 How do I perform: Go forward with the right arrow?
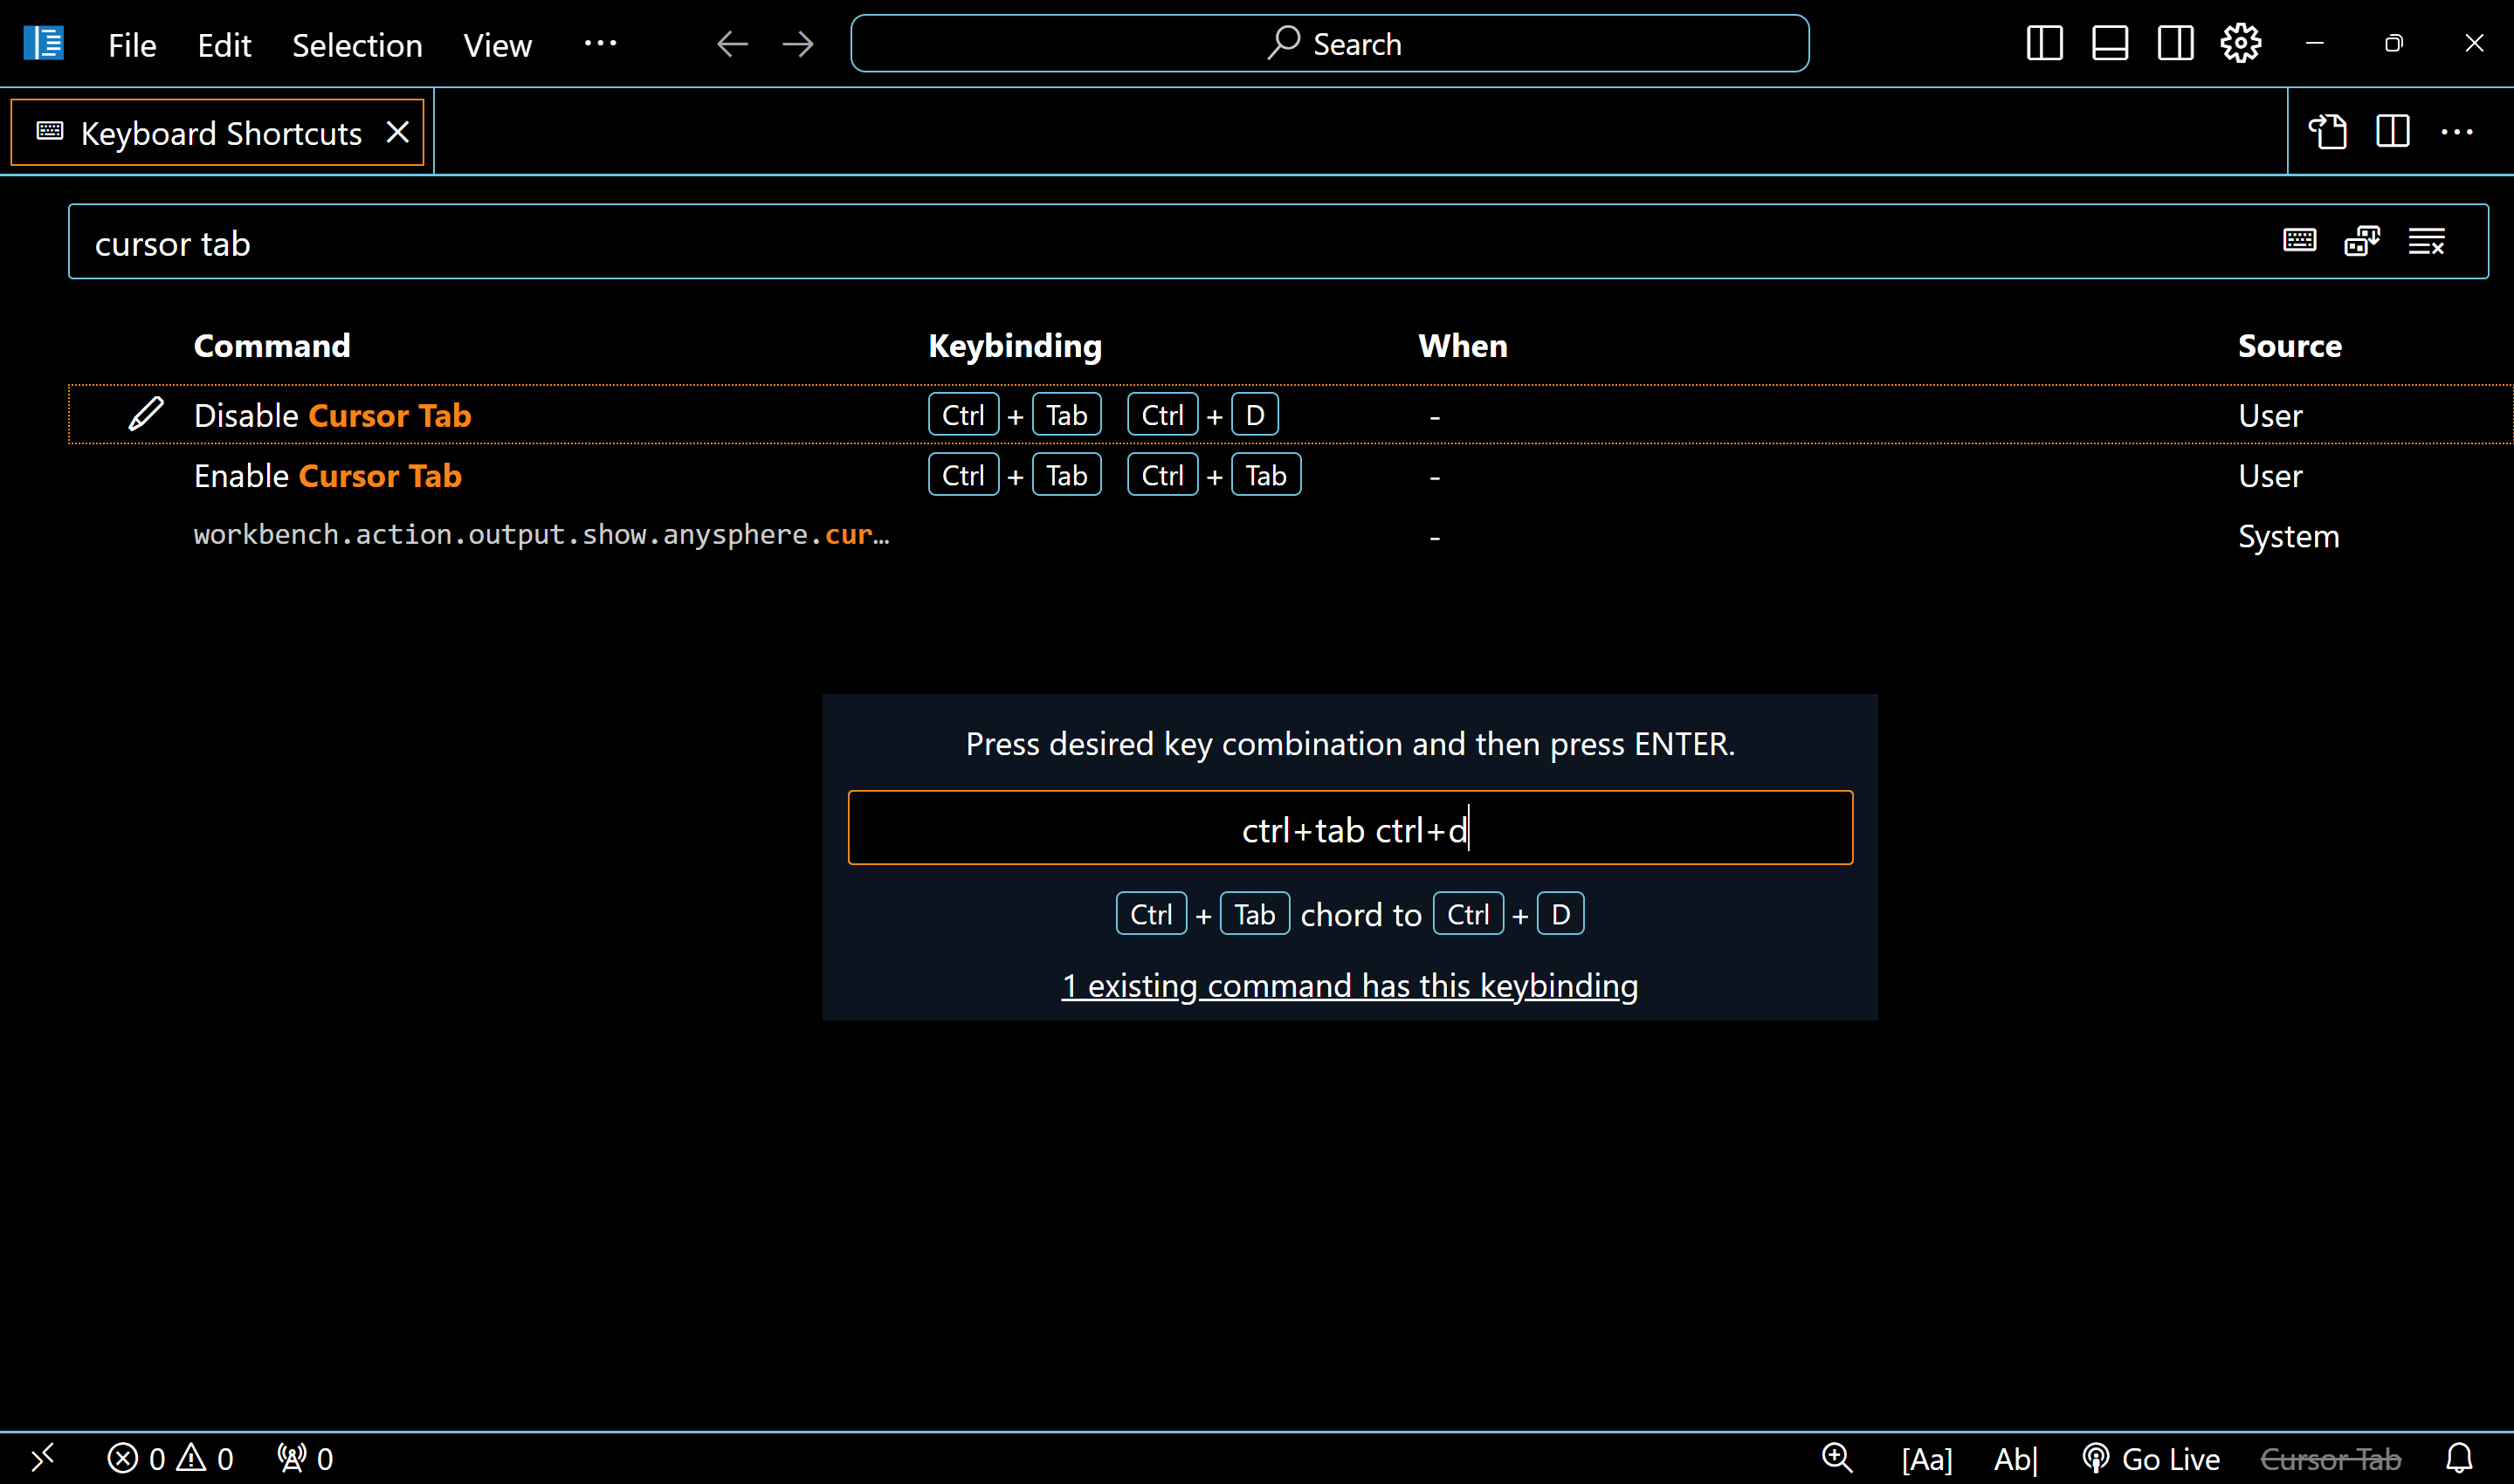pos(798,44)
